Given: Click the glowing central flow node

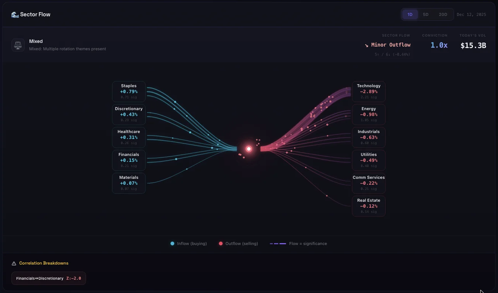Looking at the screenshot, I should pyautogui.click(x=248, y=149).
